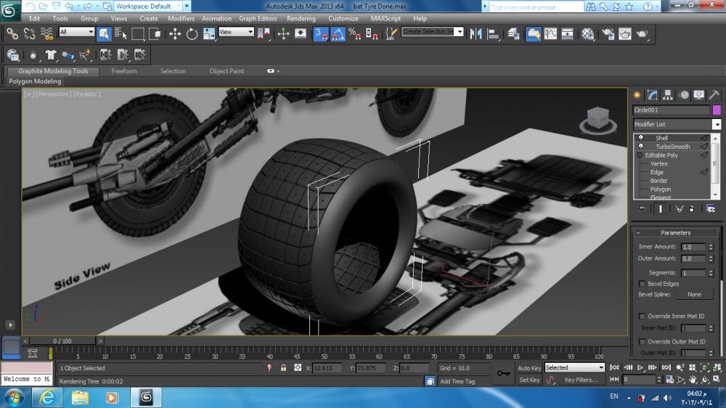This screenshot has width=726, height=408.
Task: Open the Rendering menu
Action: tap(301, 18)
